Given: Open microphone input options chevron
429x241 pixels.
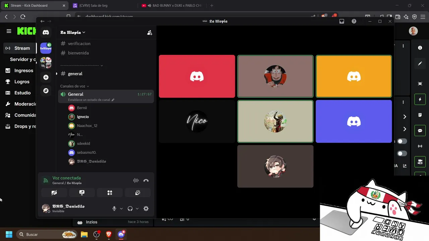Looking at the screenshot, I should (121, 209).
